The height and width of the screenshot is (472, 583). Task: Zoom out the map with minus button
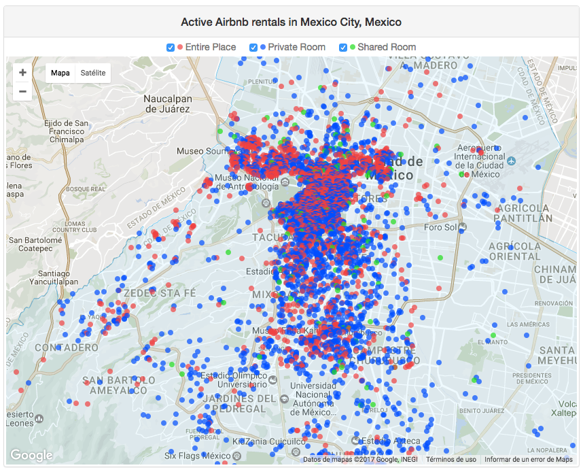pos(22,92)
